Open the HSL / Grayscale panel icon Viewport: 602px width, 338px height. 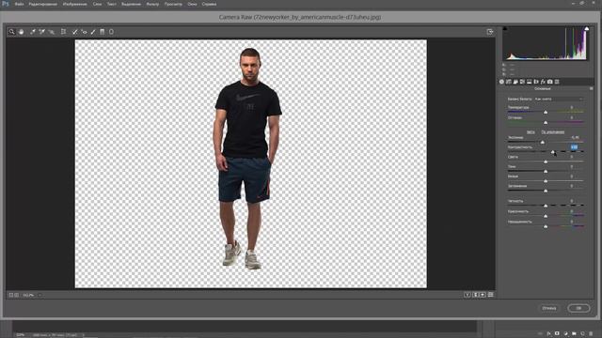[523, 82]
